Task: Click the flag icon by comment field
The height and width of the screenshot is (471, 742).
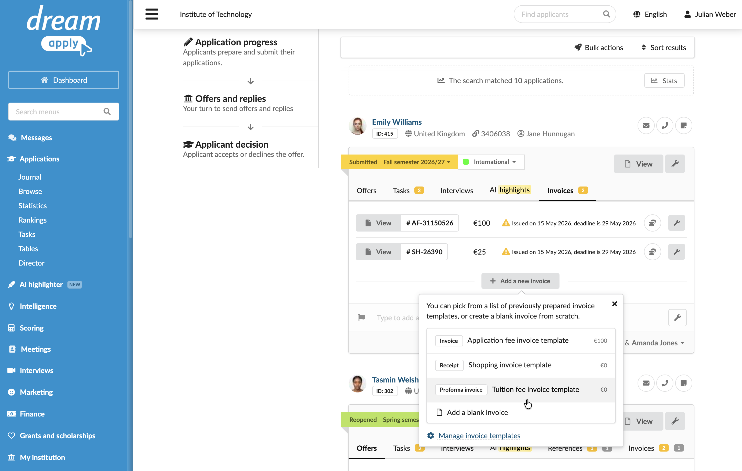Action: tap(362, 317)
